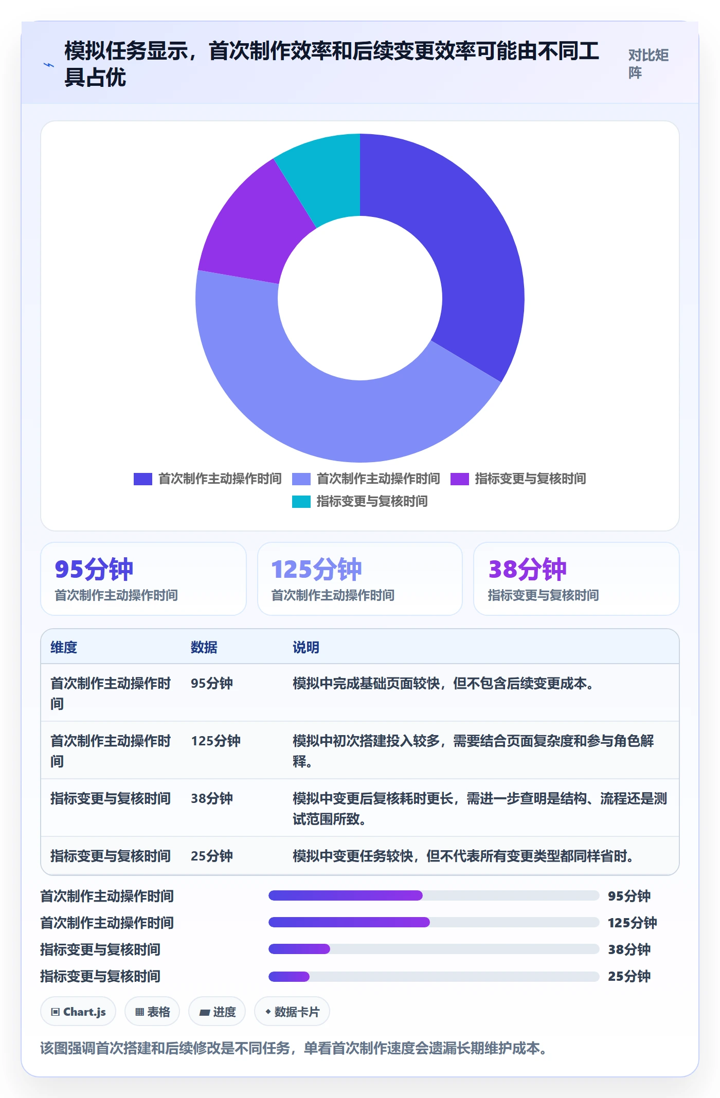The image size is (720, 1098).
Task: Click text starting 模拟中初次搭建投入较多
Action: click(473, 751)
